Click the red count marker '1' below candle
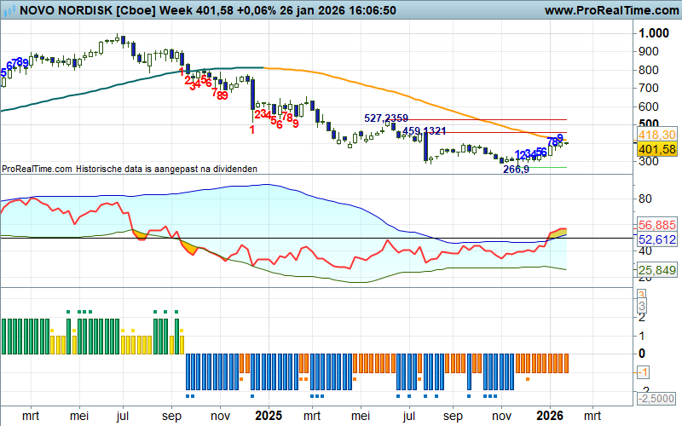This screenshot has width=682, height=426. coord(252,130)
